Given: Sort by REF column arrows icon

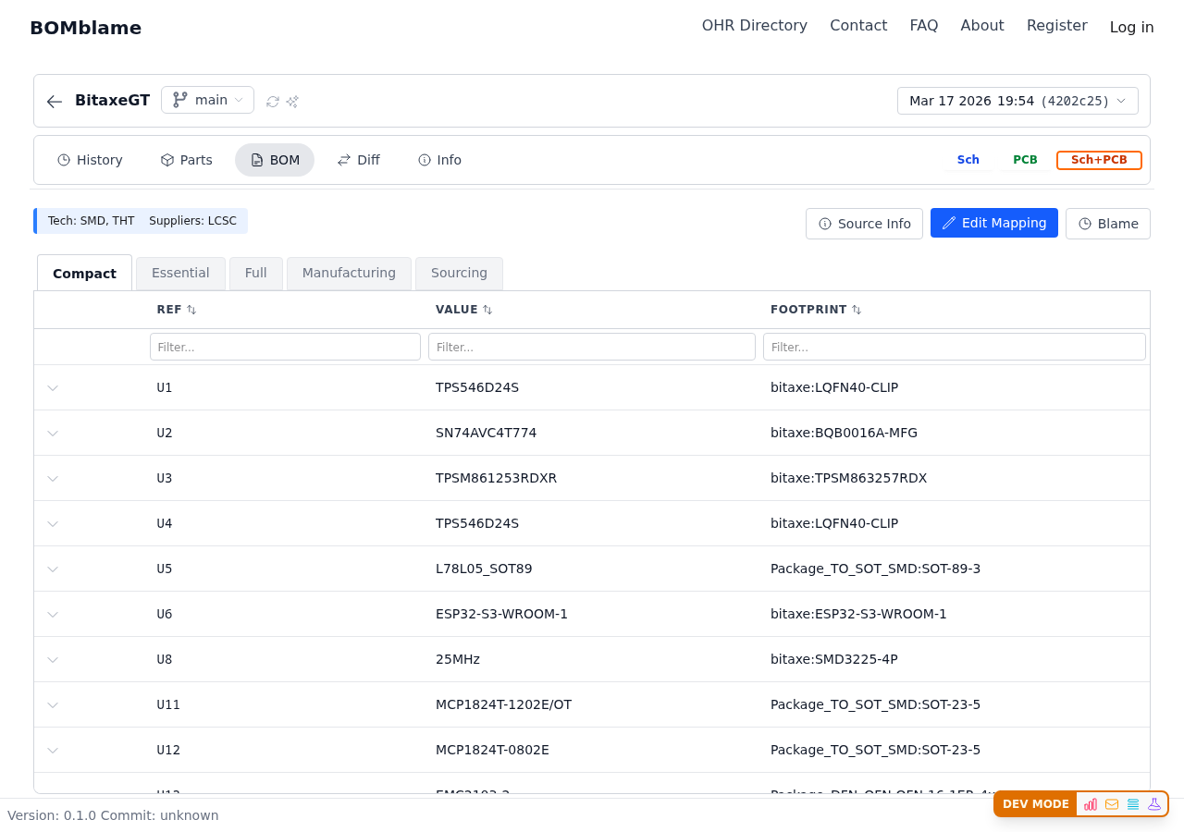Looking at the screenshot, I should pos(191,310).
